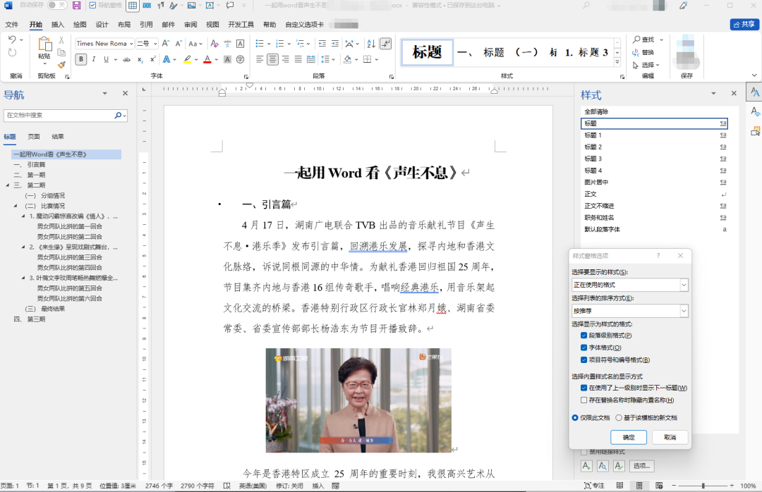Open line spacing options
762x492 pixels.
pos(325,59)
